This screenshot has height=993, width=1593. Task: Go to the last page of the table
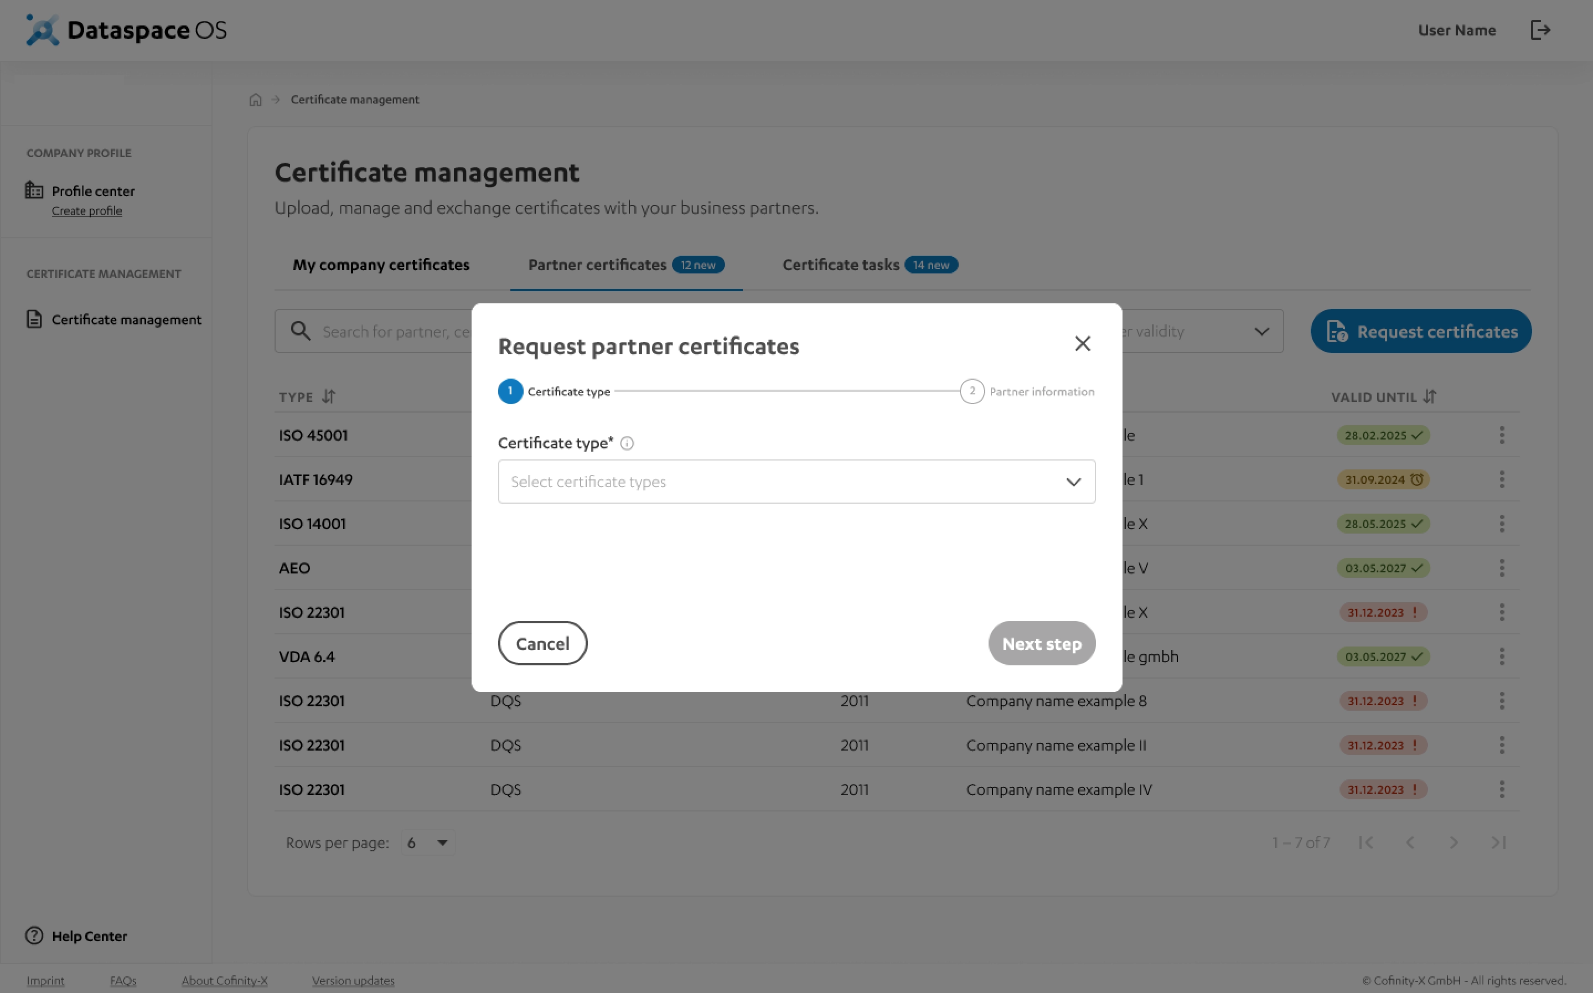coord(1498,842)
